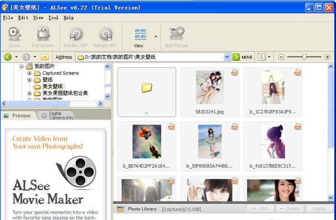The width and height of the screenshot is (336, 220).
Task: Select the 58303241.jpg thumbnail
Action: pos(210,92)
